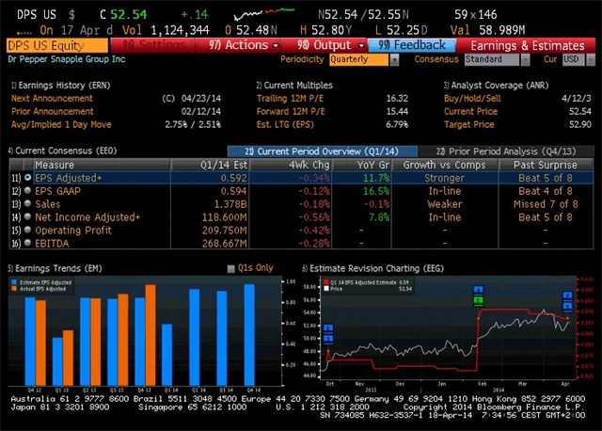The width and height of the screenshot is (602, 431).
Task: Select the Net Income Adjusted+ row icon
Action: point(27,216)
